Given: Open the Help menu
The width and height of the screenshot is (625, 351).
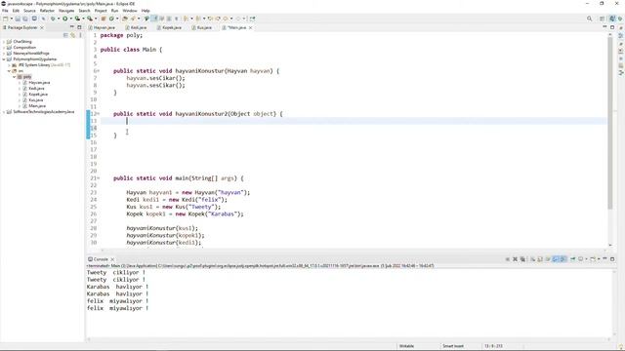Looking at the screenshot, I should (x=146, y=11).
